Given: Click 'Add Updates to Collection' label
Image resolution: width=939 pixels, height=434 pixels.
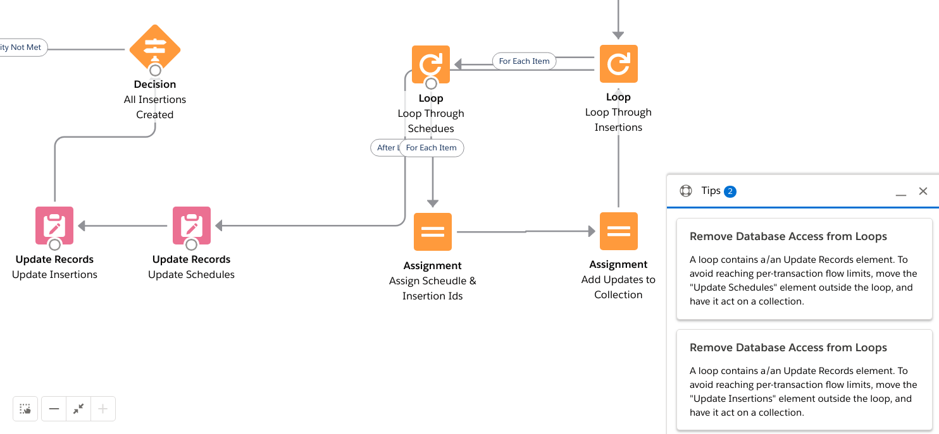Looking at the screenshot, I should click(618, 287).
